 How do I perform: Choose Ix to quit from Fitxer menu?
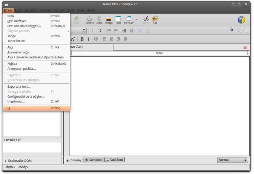pos(9,108)
